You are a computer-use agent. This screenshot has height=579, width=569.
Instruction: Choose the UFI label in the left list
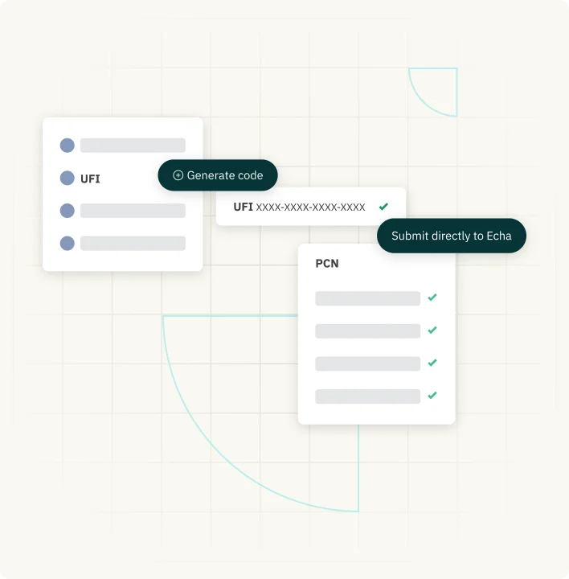pos(90,179)
